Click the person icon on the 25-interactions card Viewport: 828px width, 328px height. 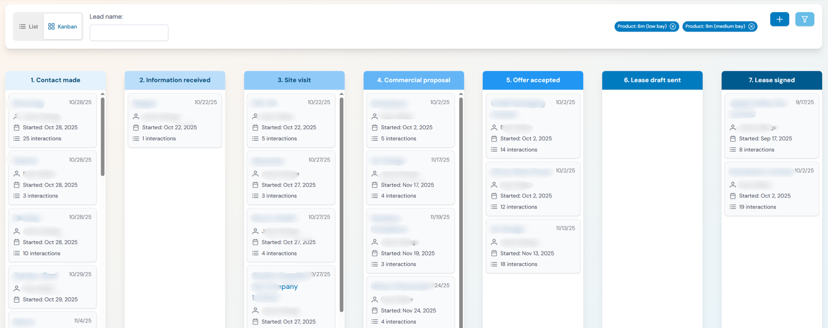(16, 116)
